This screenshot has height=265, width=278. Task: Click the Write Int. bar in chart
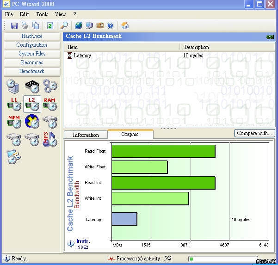point(150,198)
